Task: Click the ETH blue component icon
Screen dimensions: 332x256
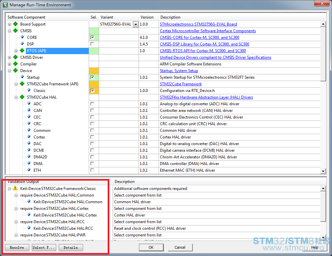Action: point(29,170)
